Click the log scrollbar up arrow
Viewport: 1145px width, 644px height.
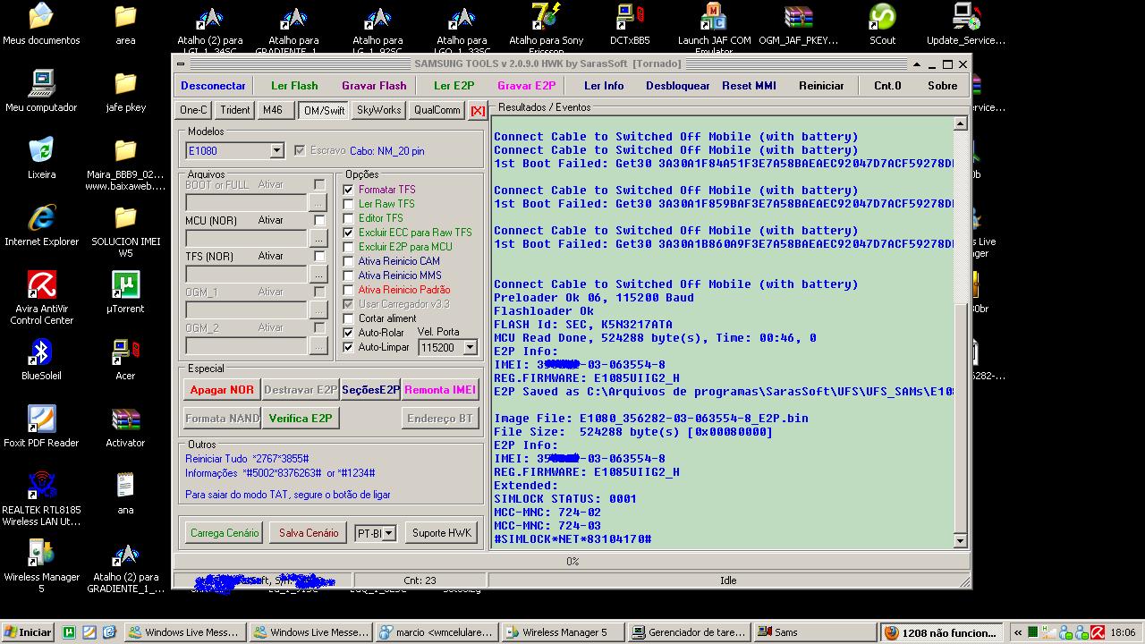pyautogui.click(x=960, y=123)
